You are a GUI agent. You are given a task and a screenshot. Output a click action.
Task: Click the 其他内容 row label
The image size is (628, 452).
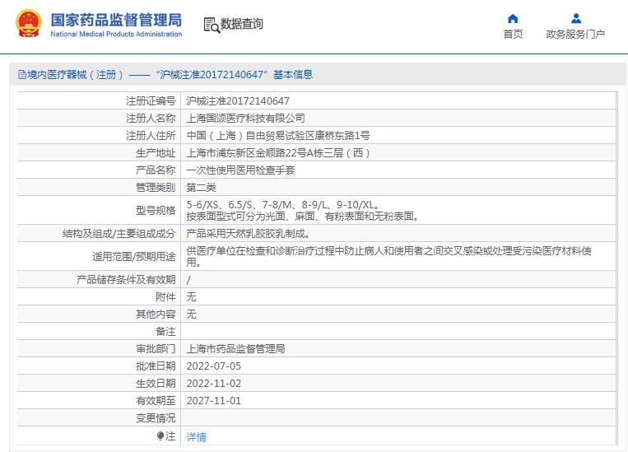[156, 314]
